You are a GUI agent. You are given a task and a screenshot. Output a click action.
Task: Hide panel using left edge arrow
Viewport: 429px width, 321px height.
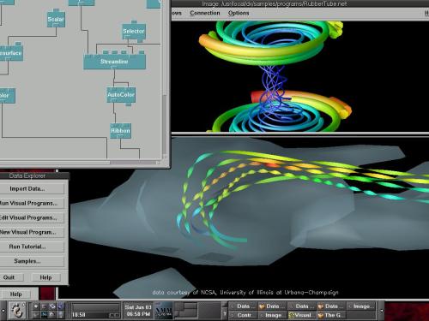(x=3, y=311)
